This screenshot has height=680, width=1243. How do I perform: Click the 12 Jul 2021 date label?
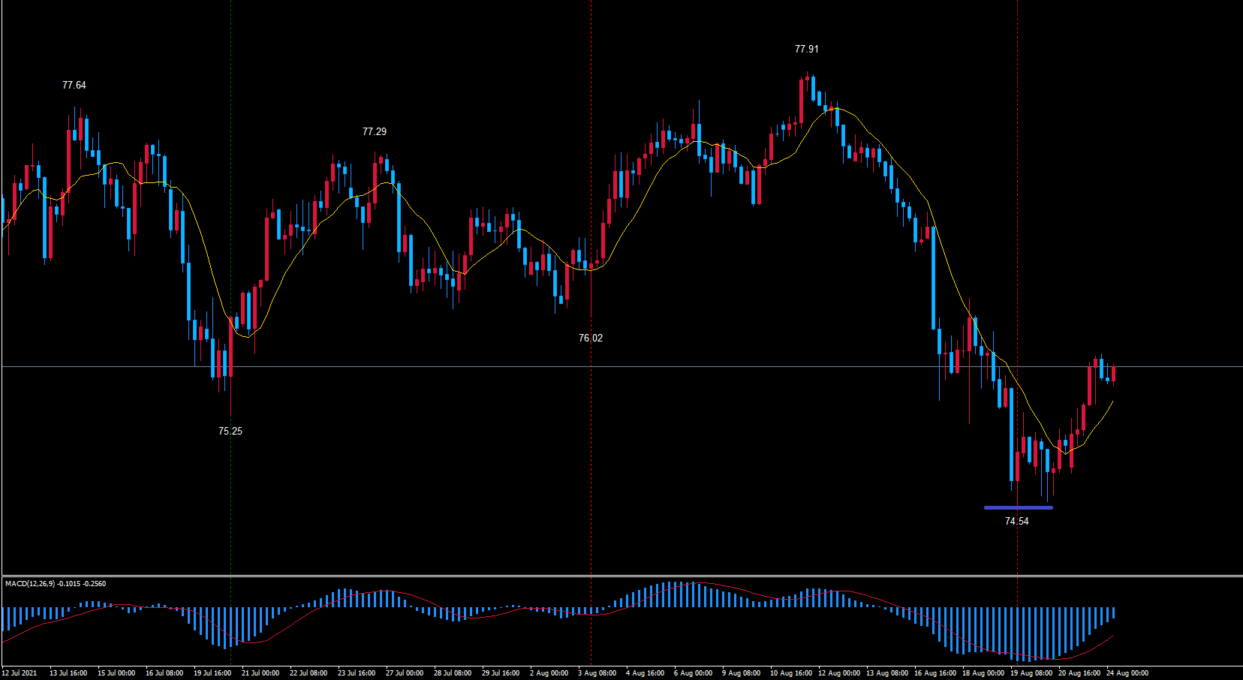click(x=20, y=673)
